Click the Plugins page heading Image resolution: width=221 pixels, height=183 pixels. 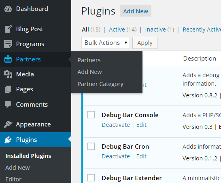pos(98,11)
